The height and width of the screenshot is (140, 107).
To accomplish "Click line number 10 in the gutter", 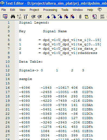I will pyautogui.click(x=8, y=62).
